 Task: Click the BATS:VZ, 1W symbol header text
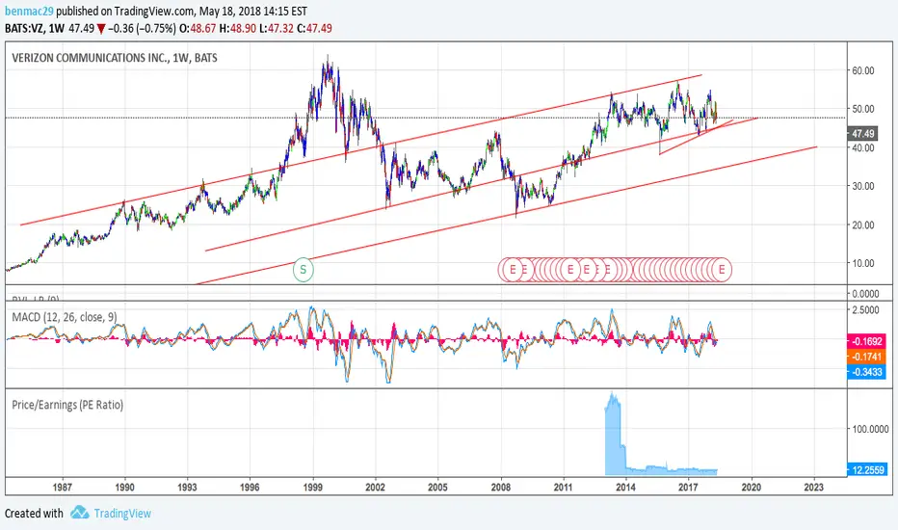tap(35, 28)
